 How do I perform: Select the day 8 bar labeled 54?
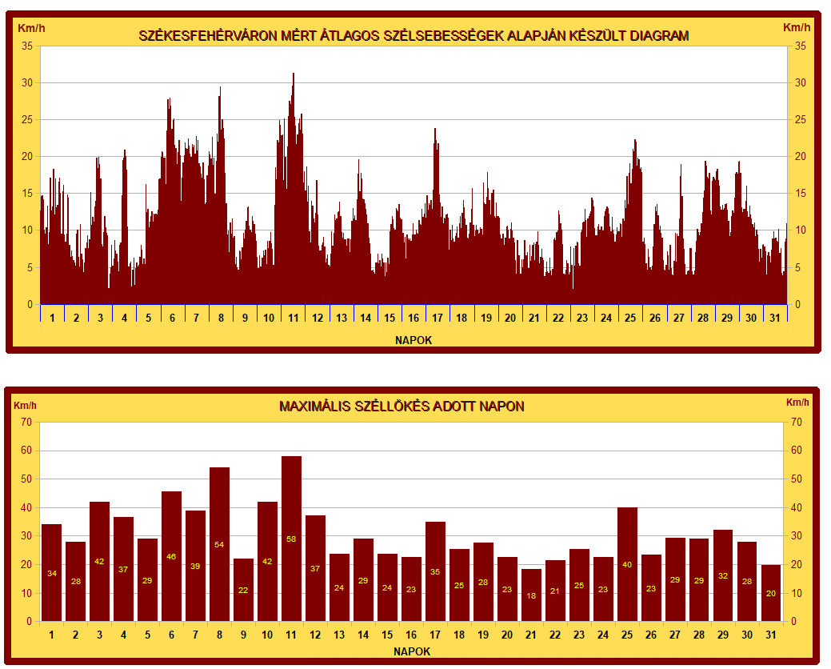219,544
